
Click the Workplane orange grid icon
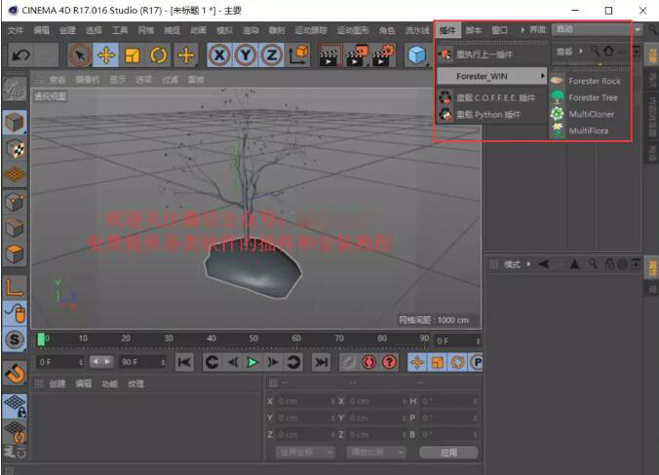coord(15,174)
